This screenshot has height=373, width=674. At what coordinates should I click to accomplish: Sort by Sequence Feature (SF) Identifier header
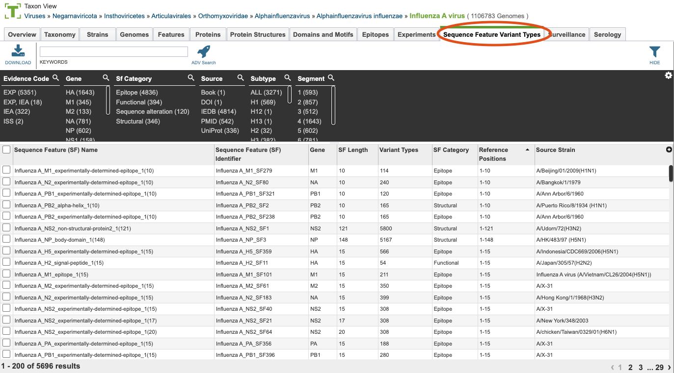(x=261, y=154)
